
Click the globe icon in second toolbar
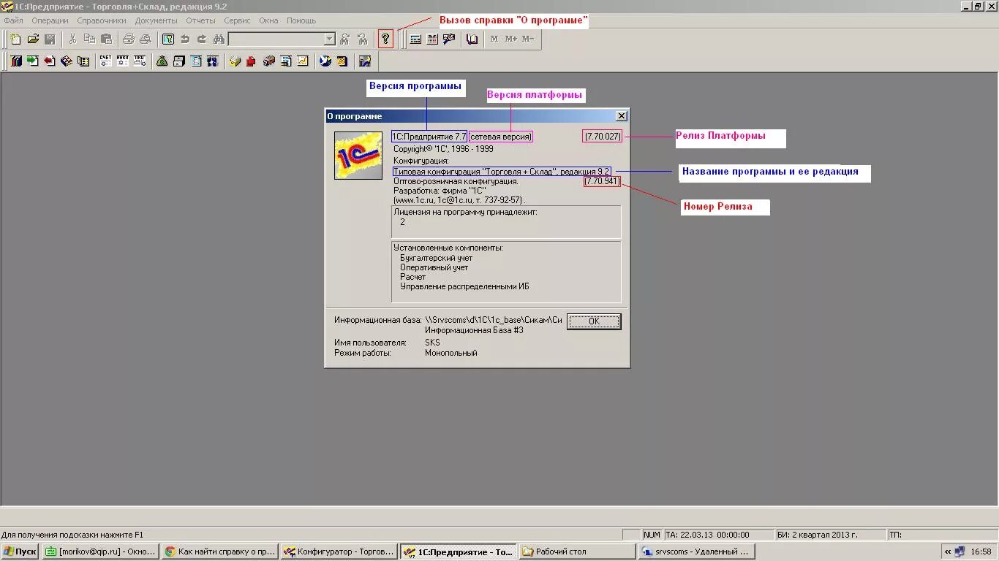[x=325, y=61]
